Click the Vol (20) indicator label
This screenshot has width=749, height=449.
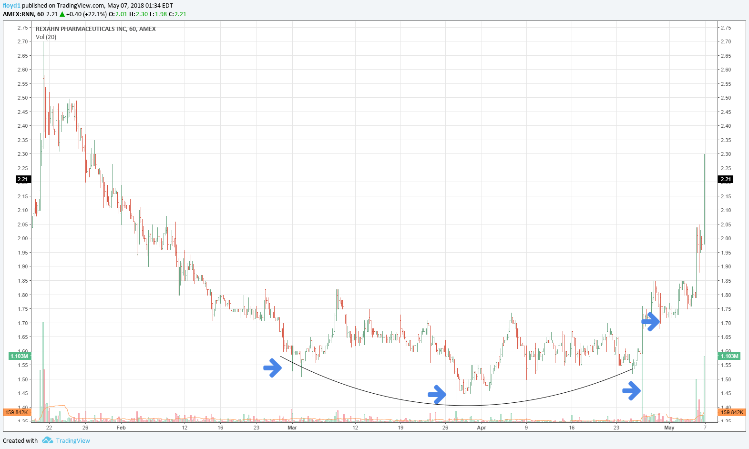pyautogui.click(x=46, y=37)
